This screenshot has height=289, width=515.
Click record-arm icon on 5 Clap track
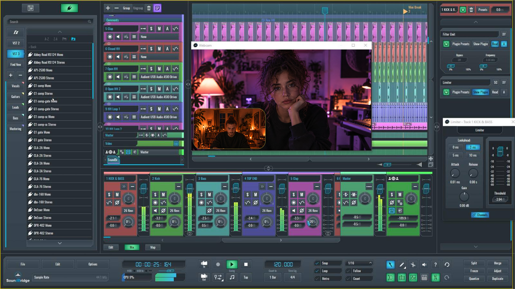coord(110,37)
